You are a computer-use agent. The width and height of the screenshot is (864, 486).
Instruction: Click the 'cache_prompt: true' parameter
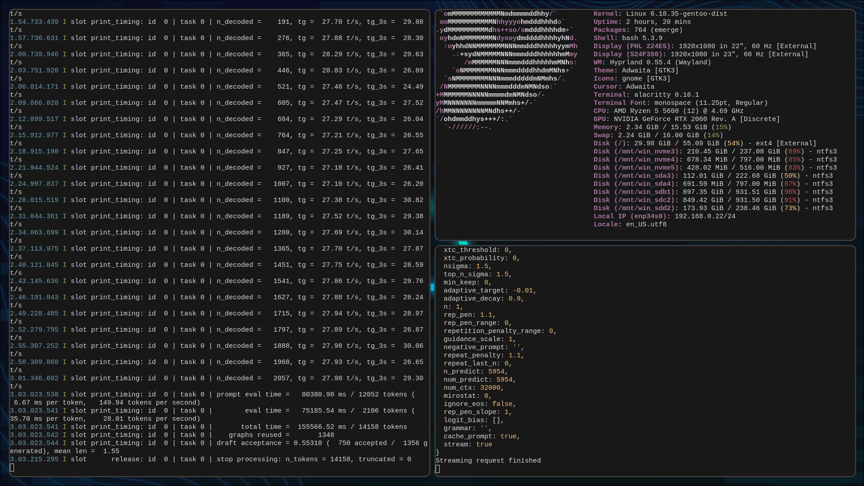click(x=482, y=436)
